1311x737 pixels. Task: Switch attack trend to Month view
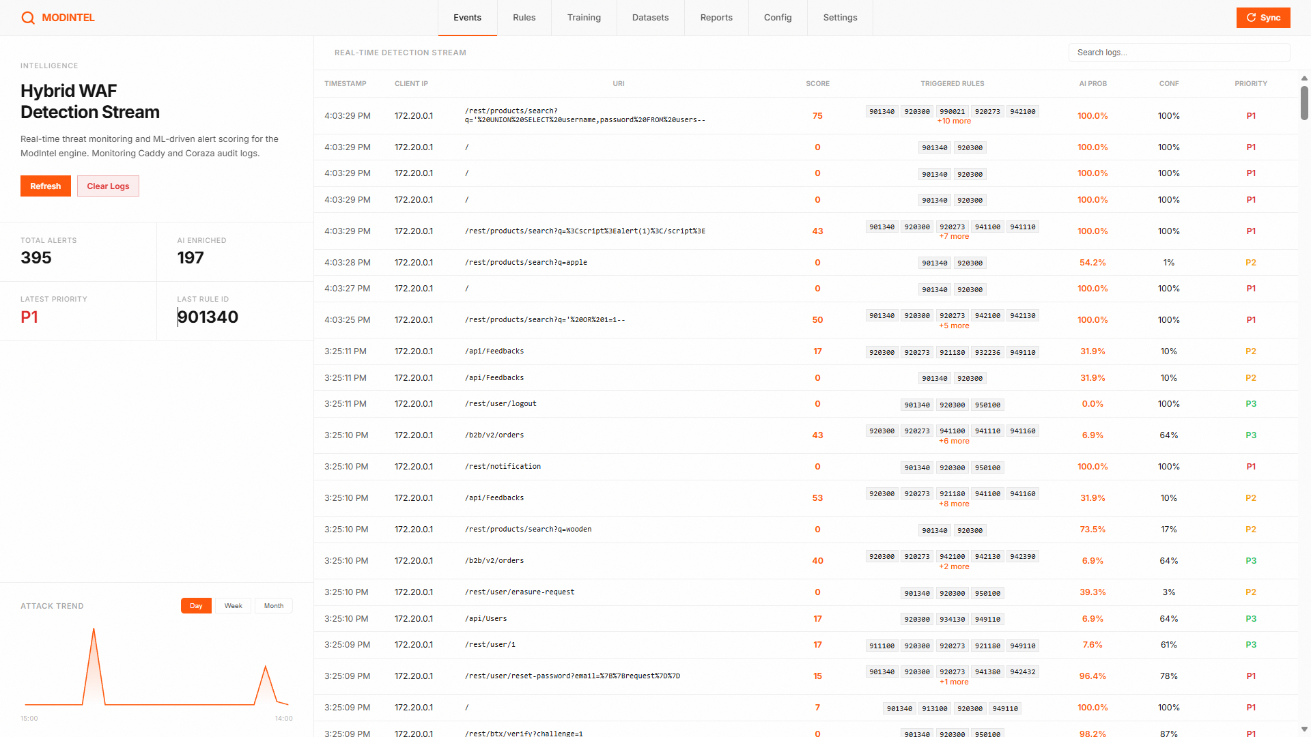point(273,606)
